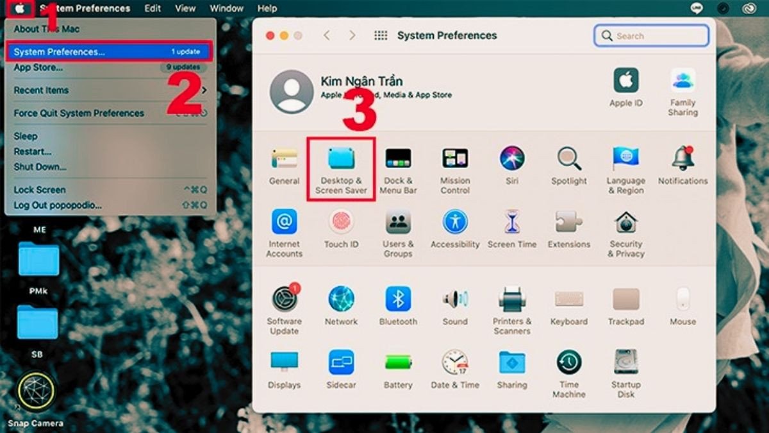Click the show all preferences grid button
769x433 pixels.
(381, 36)
